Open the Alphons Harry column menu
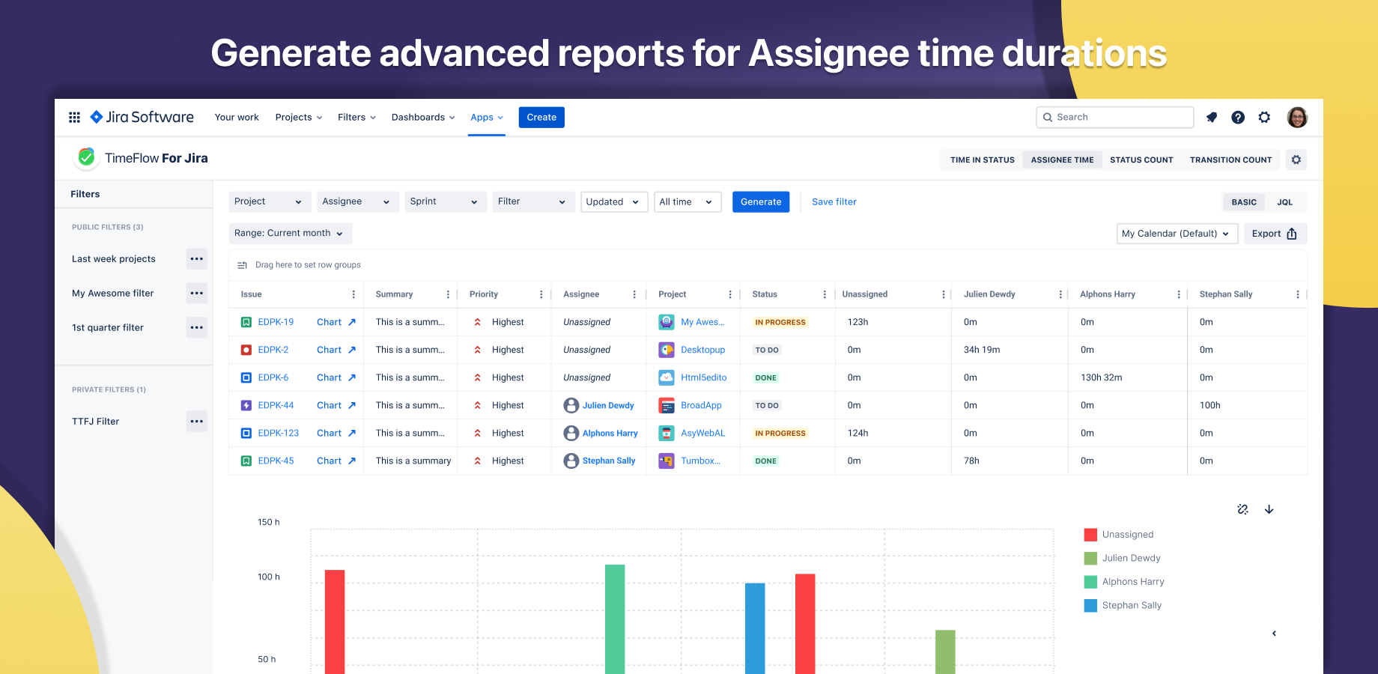Image resolution: width=1378 pixels, height=674 pixels. (1179, 294)
